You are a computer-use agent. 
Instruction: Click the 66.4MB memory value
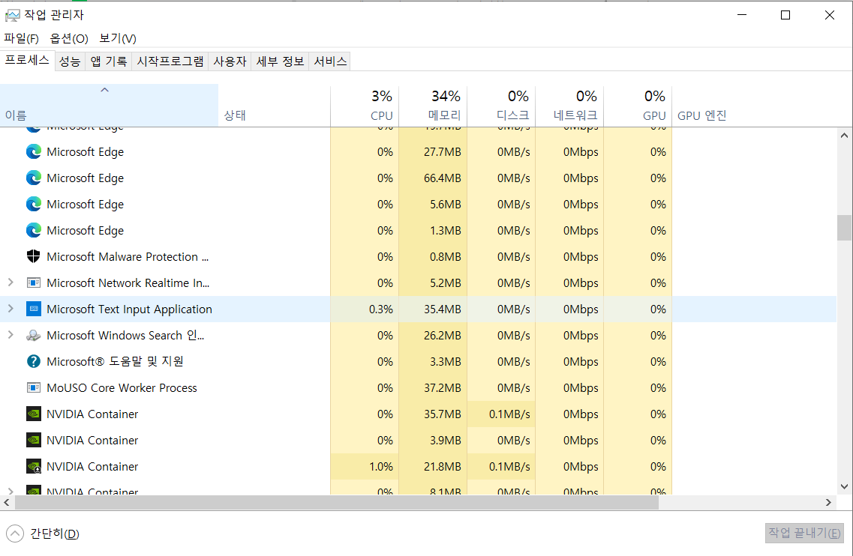443,178
